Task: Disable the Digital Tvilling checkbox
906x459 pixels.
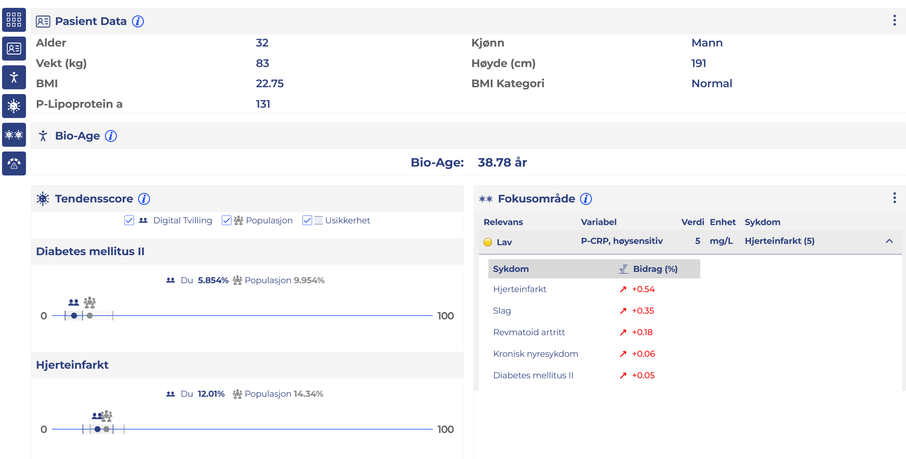Action: 129,220
